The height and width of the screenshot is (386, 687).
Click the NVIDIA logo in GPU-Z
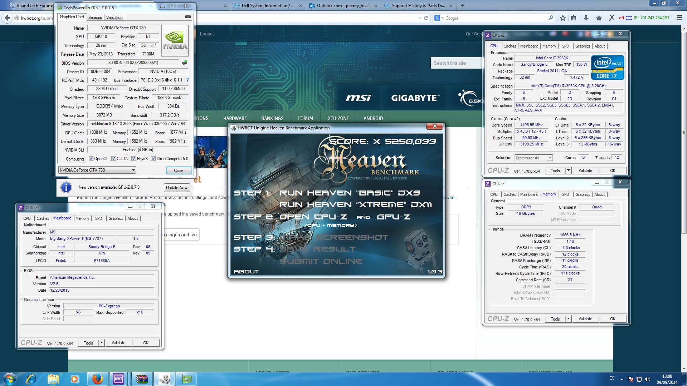click(x=175, y=40)
